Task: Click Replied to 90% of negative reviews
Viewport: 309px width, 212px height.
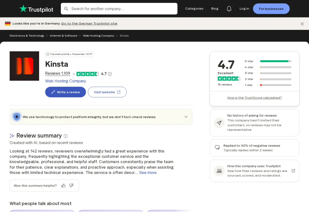Action: point(252,146)
